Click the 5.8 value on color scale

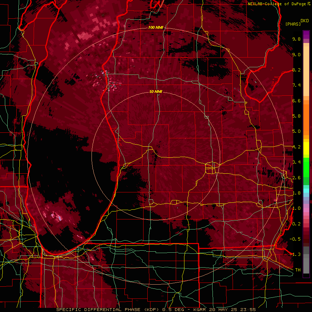tap(296, 116)
